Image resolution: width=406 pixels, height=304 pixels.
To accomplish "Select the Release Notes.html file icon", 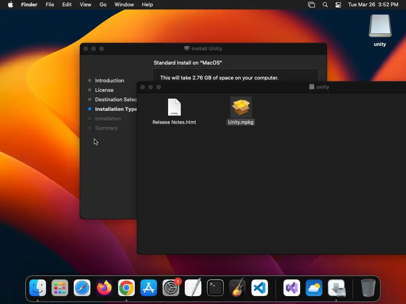I will pos(174,107).
